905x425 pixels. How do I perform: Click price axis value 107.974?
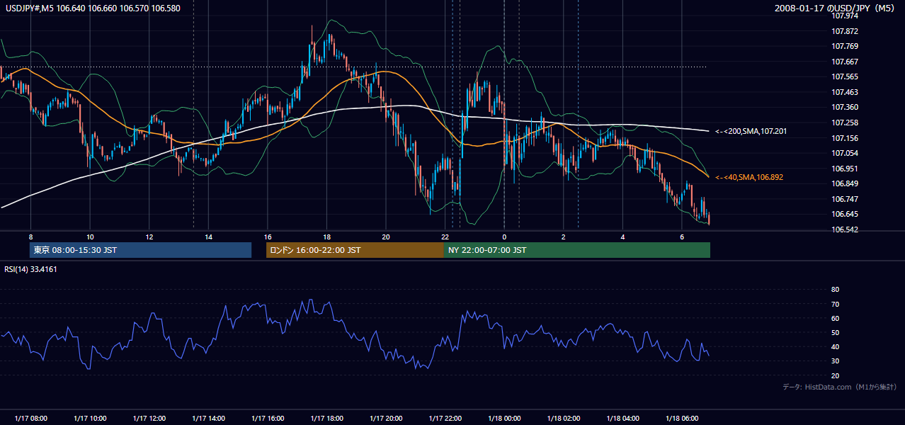point(846,16)
